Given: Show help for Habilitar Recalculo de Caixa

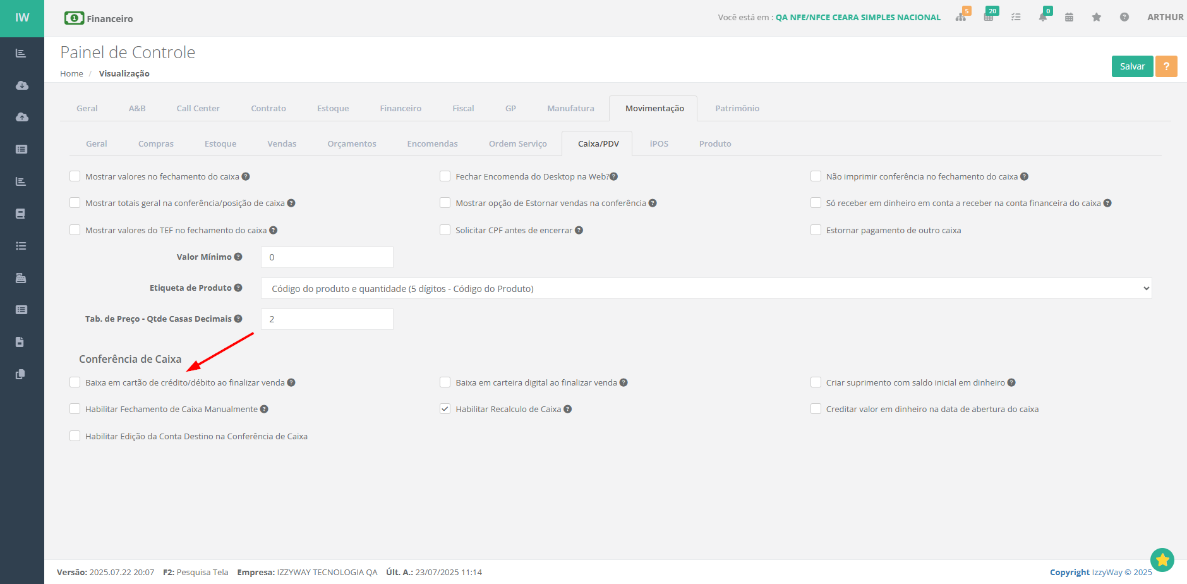Looking at the screenshot, I should [x=567, y=409].
